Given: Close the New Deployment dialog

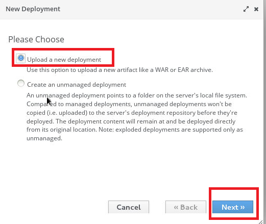Looking at the screenshot, I should coord(256,9).
